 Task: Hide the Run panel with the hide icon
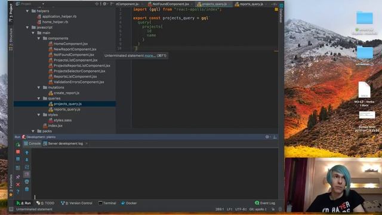coord(275,137)
